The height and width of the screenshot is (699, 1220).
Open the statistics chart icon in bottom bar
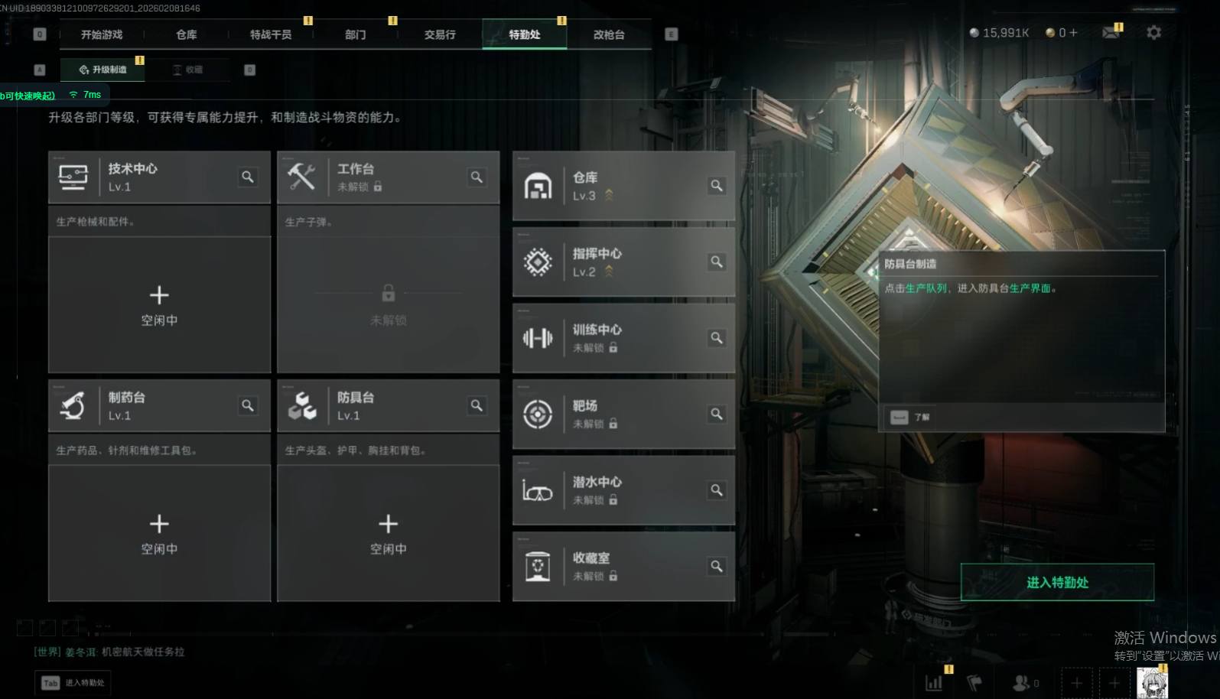pyautogui.click(x=934, y=682)
